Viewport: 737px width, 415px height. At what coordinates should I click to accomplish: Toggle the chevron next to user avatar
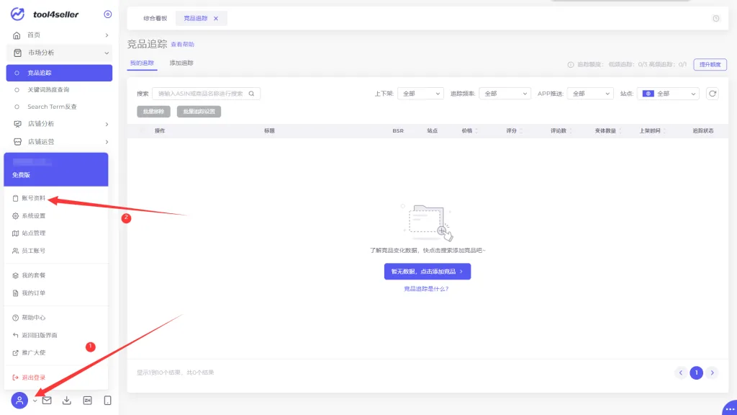coord(35,401)
